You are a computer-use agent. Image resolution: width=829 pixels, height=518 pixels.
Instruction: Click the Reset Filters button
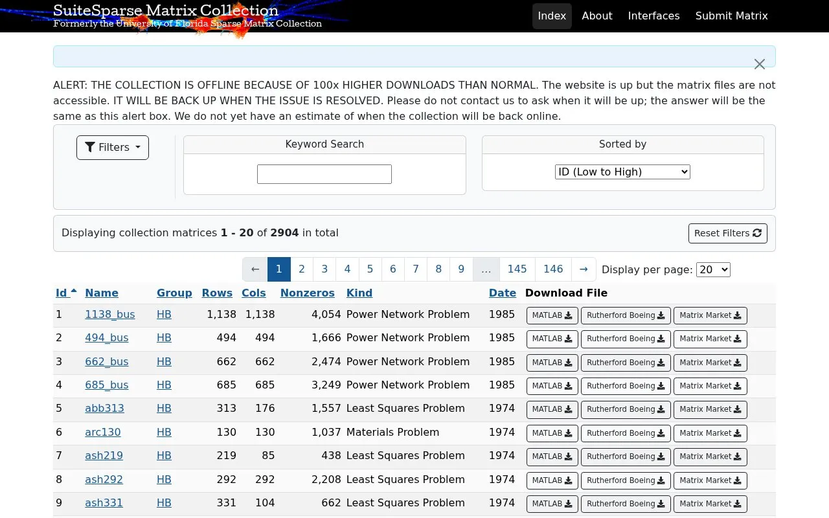[728, 233]
